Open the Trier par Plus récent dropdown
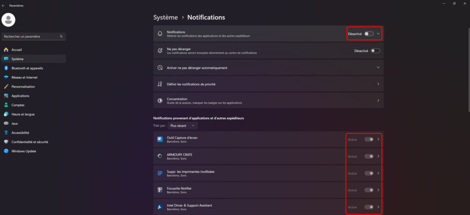This screenshot has height=215, width=470. [183, 126]
